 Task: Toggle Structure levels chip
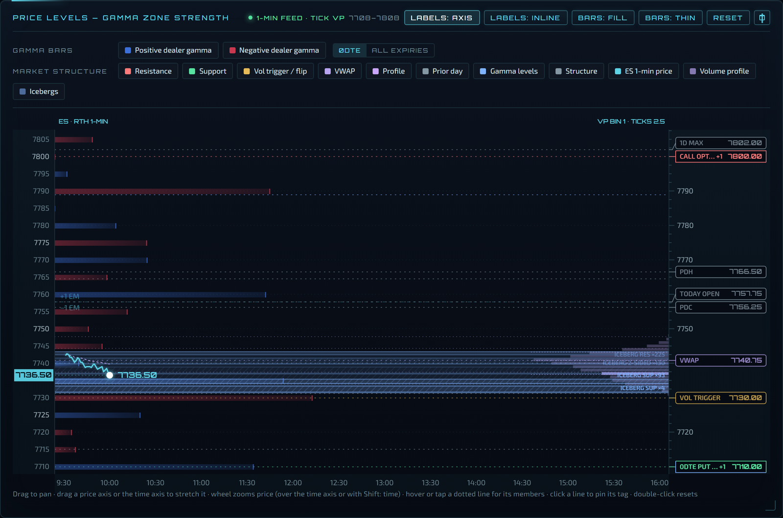tap(576, 71)
